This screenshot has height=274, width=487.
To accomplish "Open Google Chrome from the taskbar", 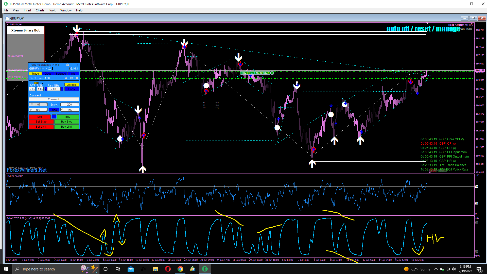I will point(180,269).
